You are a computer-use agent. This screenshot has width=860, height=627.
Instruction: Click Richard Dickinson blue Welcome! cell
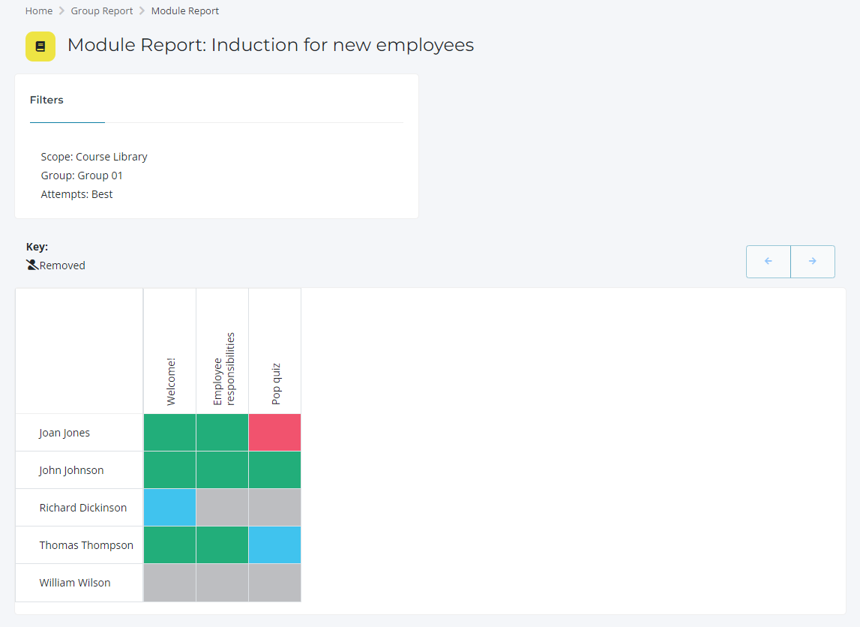170,508
